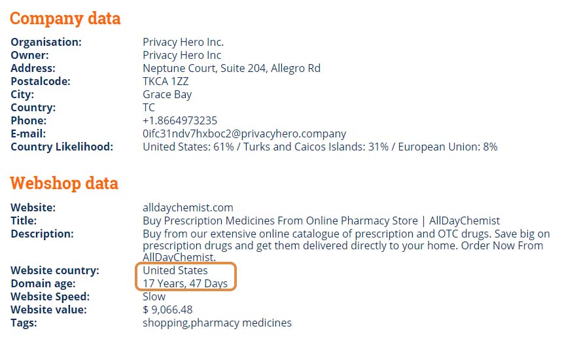The image size is (562, 337).
Task: Click the website value $ 9,066.48
Action: 167,310
